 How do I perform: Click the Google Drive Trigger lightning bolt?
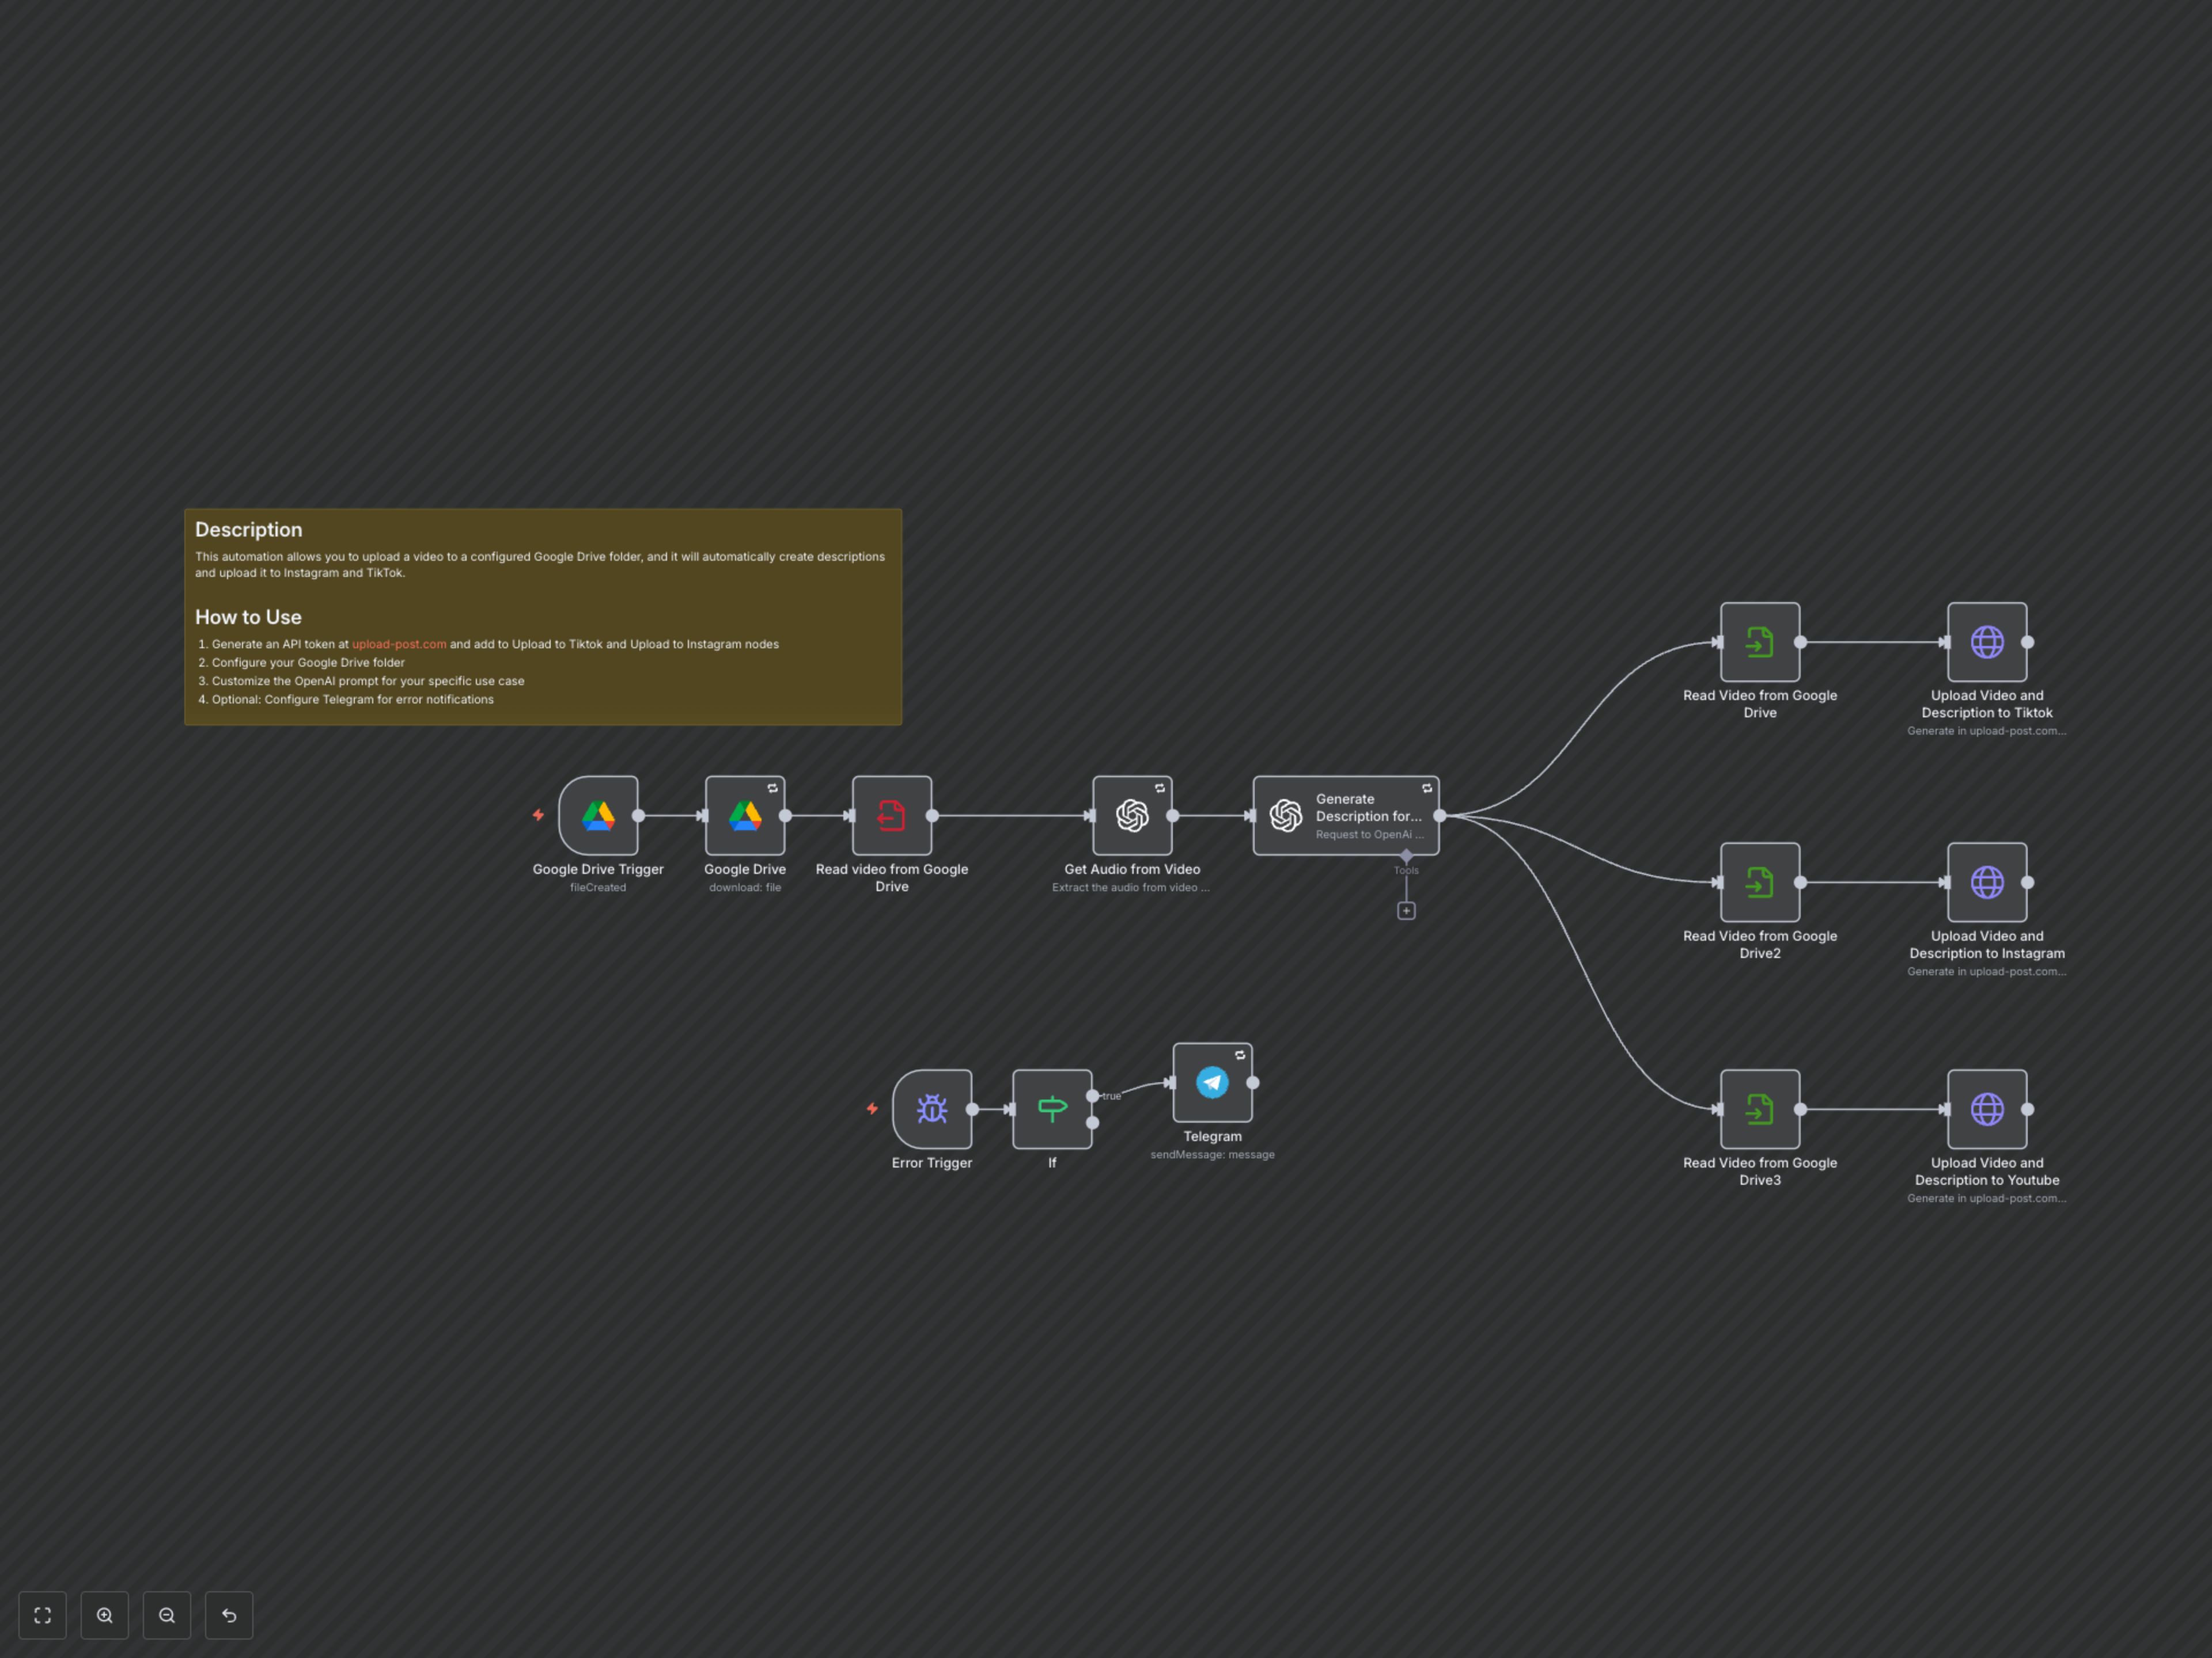pos(538,816)
